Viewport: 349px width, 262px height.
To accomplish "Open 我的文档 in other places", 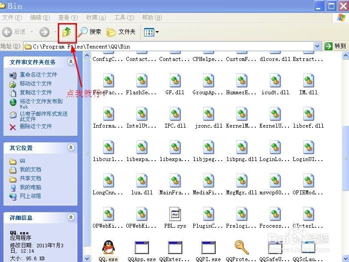I will pos(30,169).
